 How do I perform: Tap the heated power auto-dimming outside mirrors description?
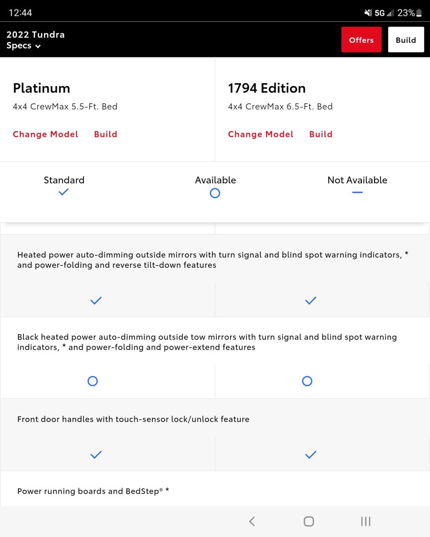[213, 260]
